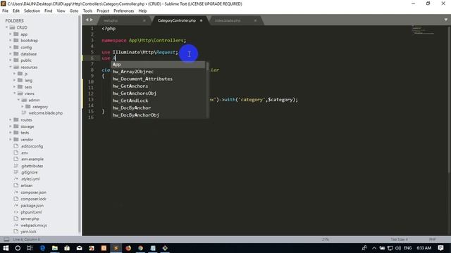Choose hw_DocByAnchorObj autocomplete suggestion
The width and height of the screenshot is (451, 253).
[159, 115]
